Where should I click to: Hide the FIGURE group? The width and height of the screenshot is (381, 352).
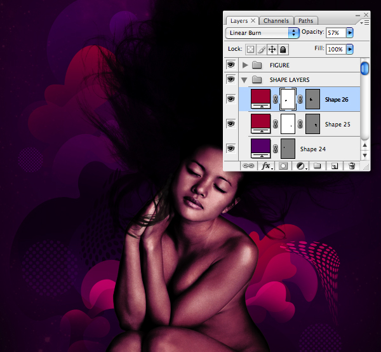(x=231, y=65)
